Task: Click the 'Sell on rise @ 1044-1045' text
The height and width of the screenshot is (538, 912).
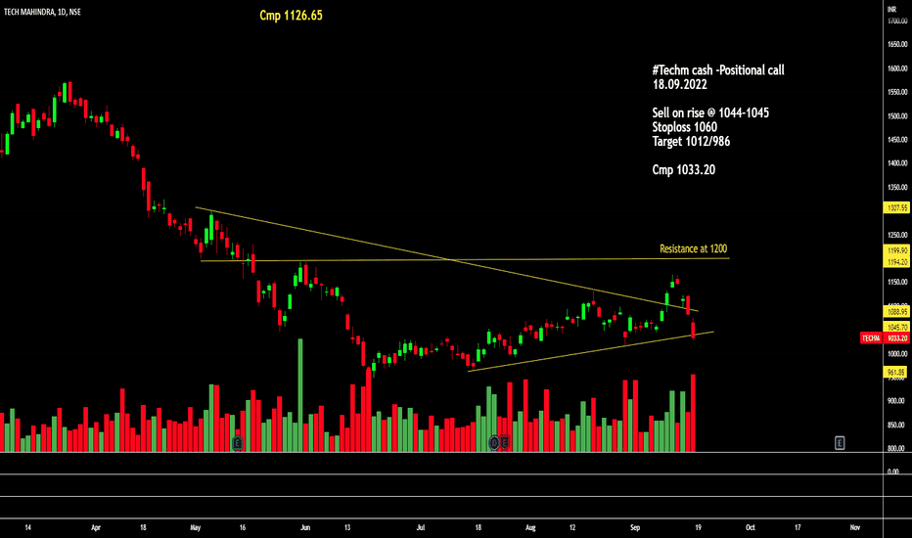Action: pos(710,112)
